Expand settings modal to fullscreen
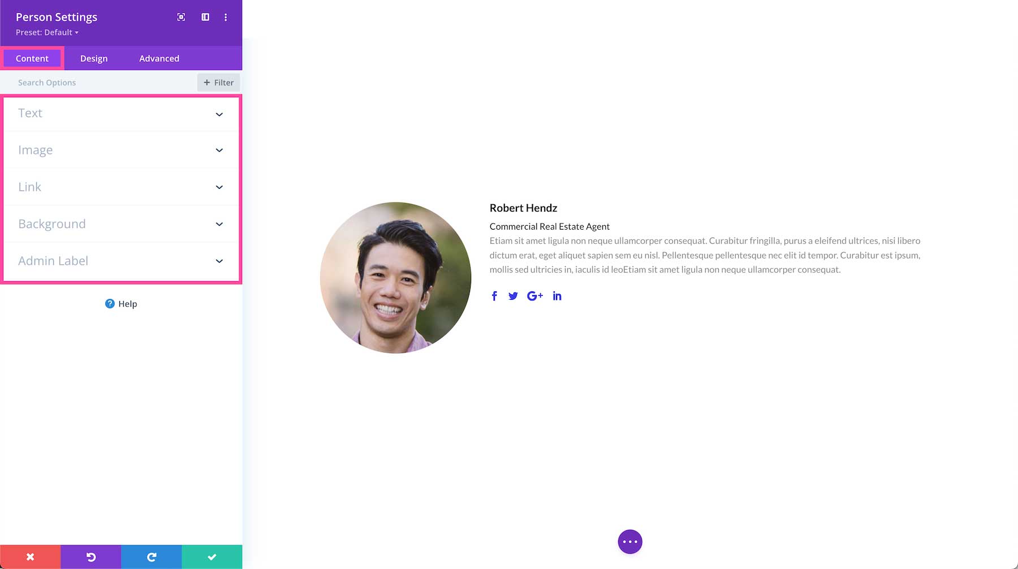 point(180,17)
